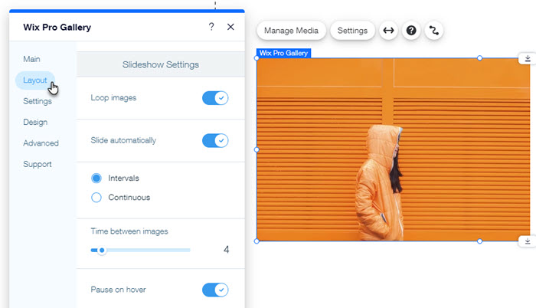Click the Slide automatically label

coord(123,140)
